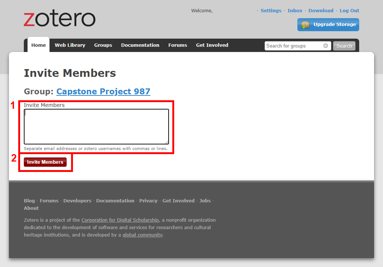Open the Web Library tab
The height and width of the screenshot is (267, 383).
(70, 45)
